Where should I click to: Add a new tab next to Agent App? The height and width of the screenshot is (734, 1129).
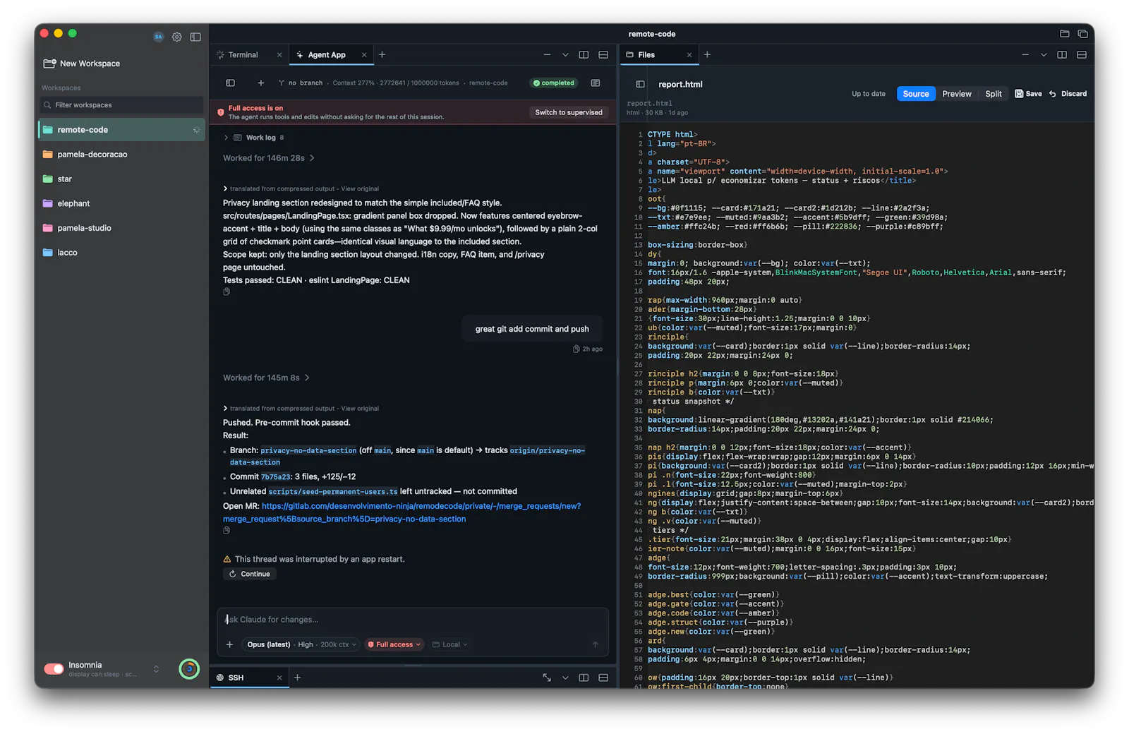pyautogui.click(x=382, y=55)
